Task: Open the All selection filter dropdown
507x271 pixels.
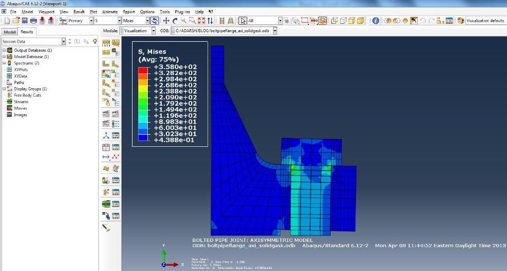Action: click(x=280, y=21)
